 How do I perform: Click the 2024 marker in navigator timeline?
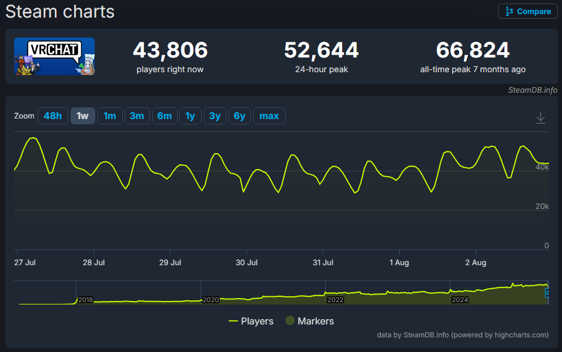click(460, 300)
